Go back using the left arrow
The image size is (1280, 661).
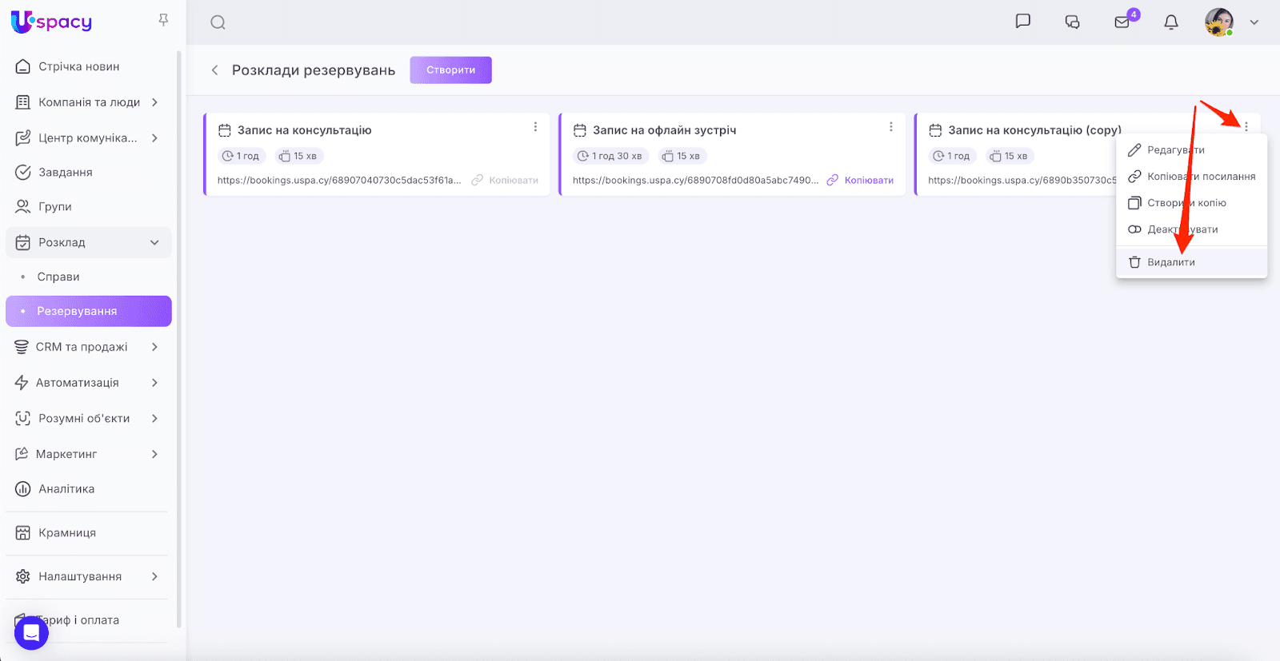pyautogui.click(x=214, y=70)
